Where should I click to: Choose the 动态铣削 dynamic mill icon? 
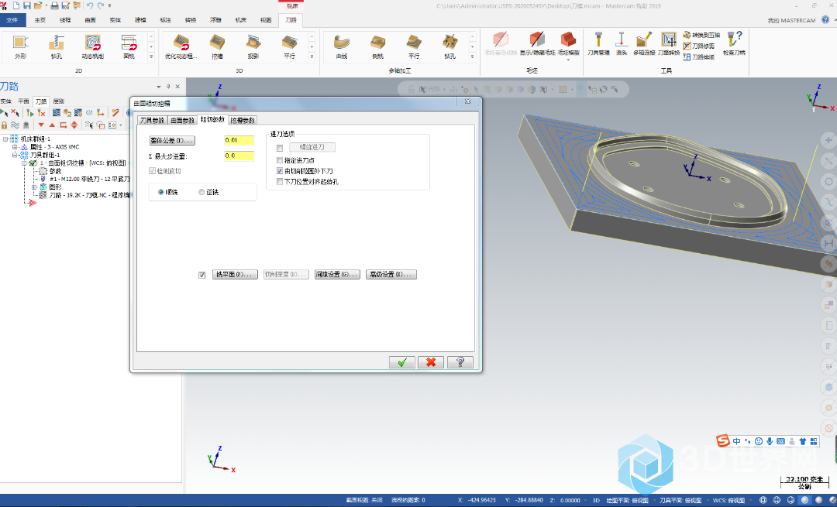pyautogui.click(x=93, y=46)
